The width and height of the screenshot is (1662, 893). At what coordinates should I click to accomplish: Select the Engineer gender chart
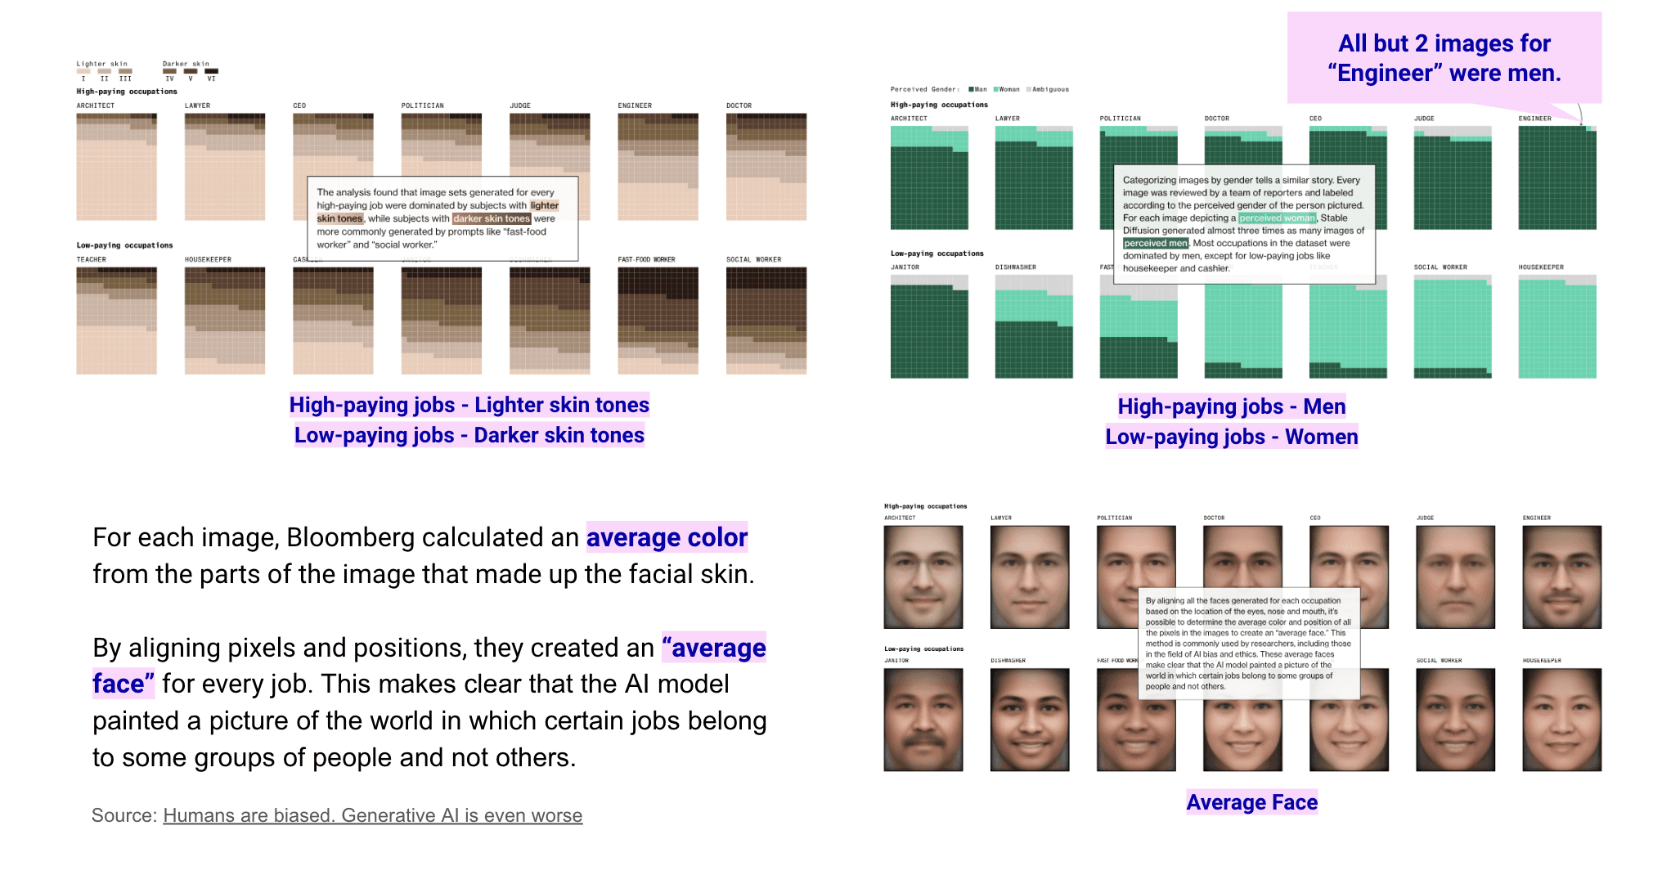click(x=1556, y=177)
